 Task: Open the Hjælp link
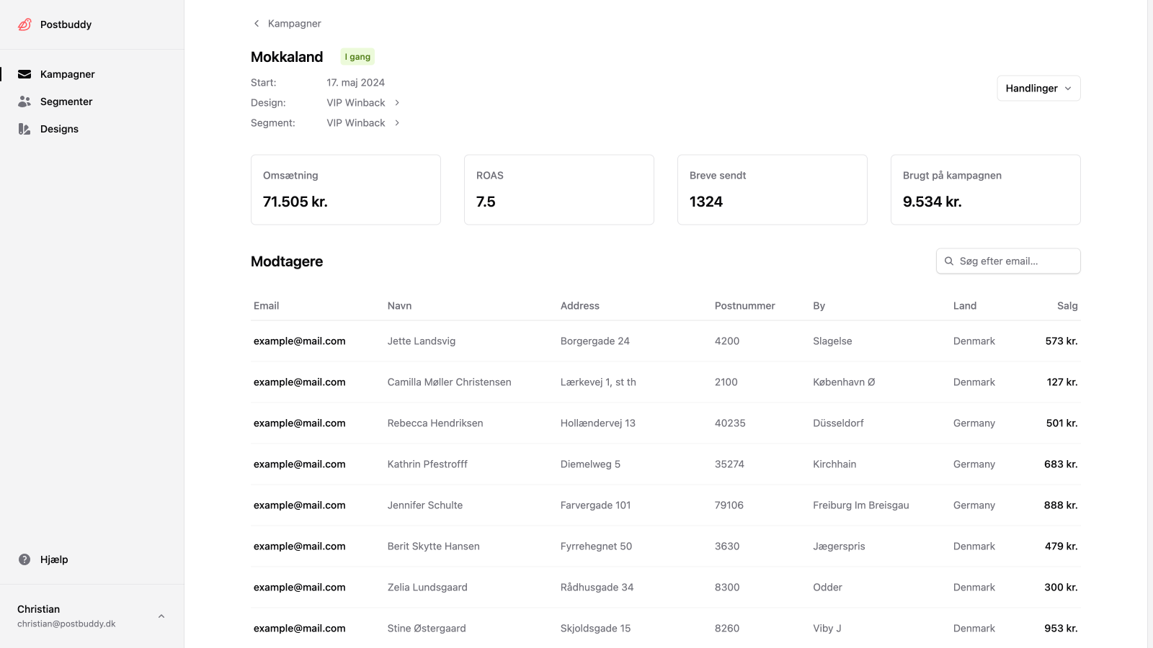54,559
